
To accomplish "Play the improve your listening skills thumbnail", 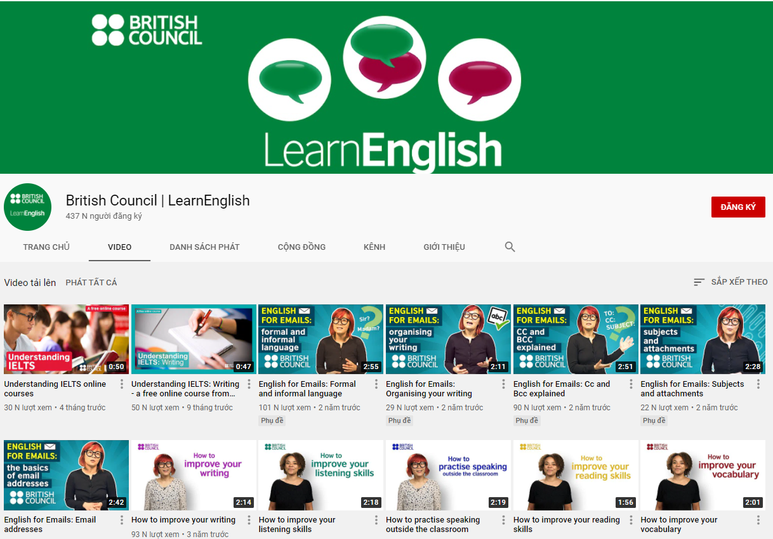I will point(321,475).
